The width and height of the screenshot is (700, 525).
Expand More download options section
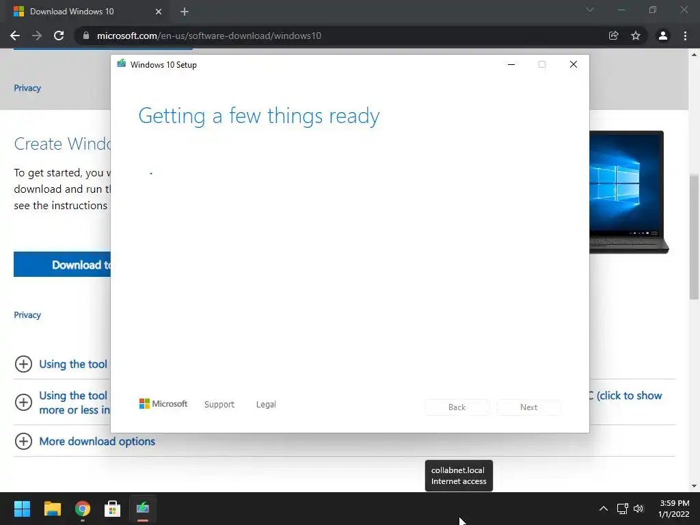pyautogui.click(x=23, y=441)
